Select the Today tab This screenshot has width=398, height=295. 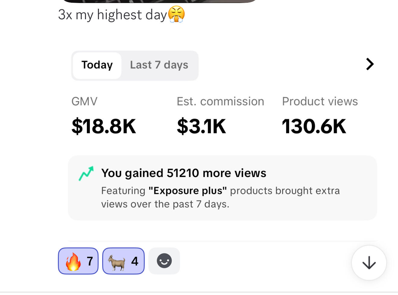pyautogui.click(x=97, y=65)
